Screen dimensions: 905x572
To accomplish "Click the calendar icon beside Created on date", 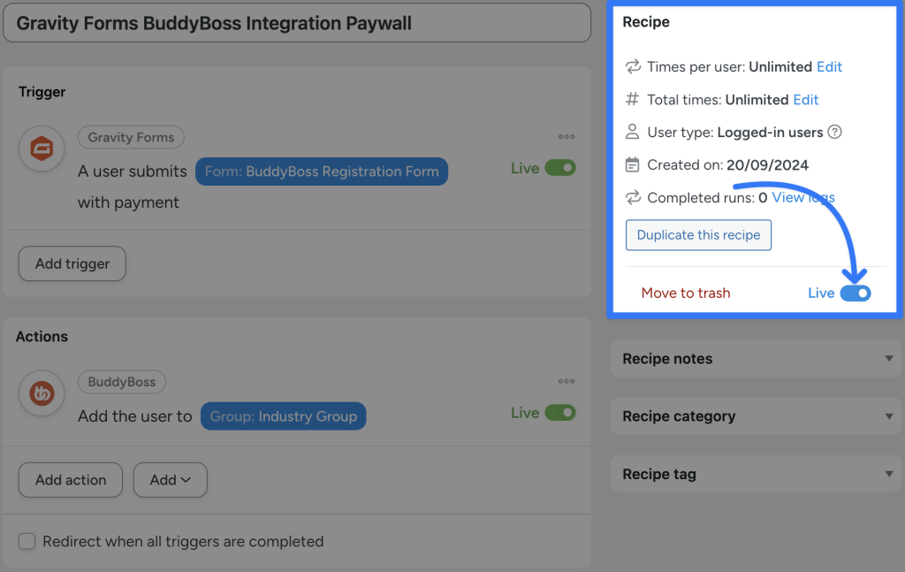I will coord(632,164).
